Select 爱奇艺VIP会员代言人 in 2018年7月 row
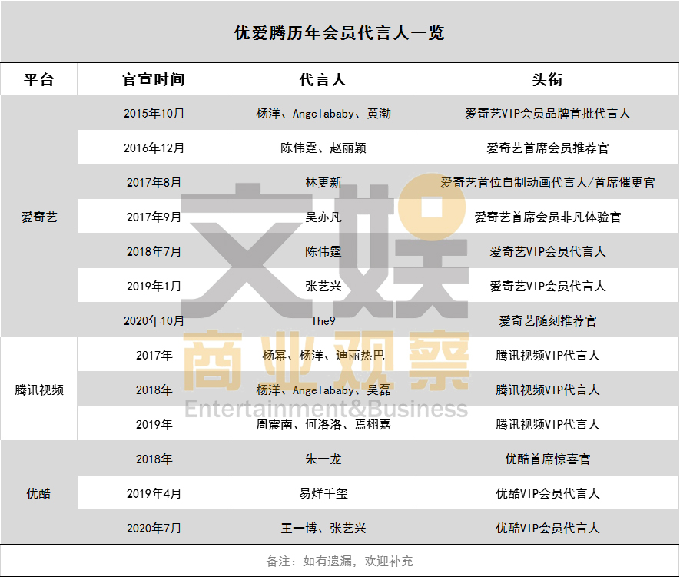Screen dimensions: 680x577 [547, 251]
